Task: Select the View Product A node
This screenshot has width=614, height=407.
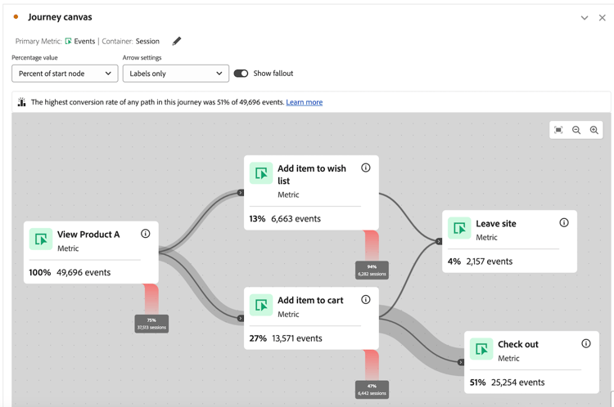Action: pyautogui.click(x=91, y=253)
